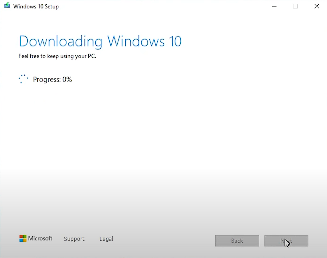Open the Support page

[74, 239]
